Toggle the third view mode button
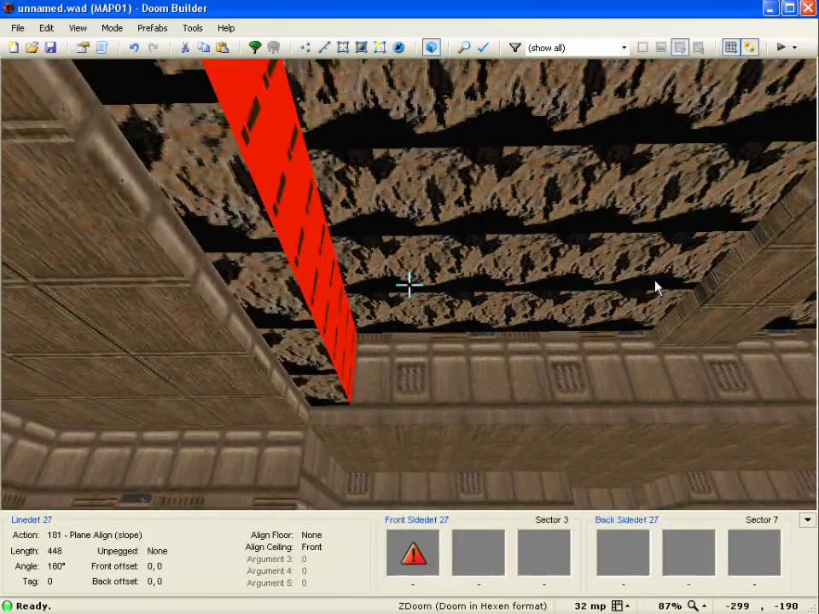The height and width of the screenshot is (614, 819). pyautogui.click(x=680, y=48)
